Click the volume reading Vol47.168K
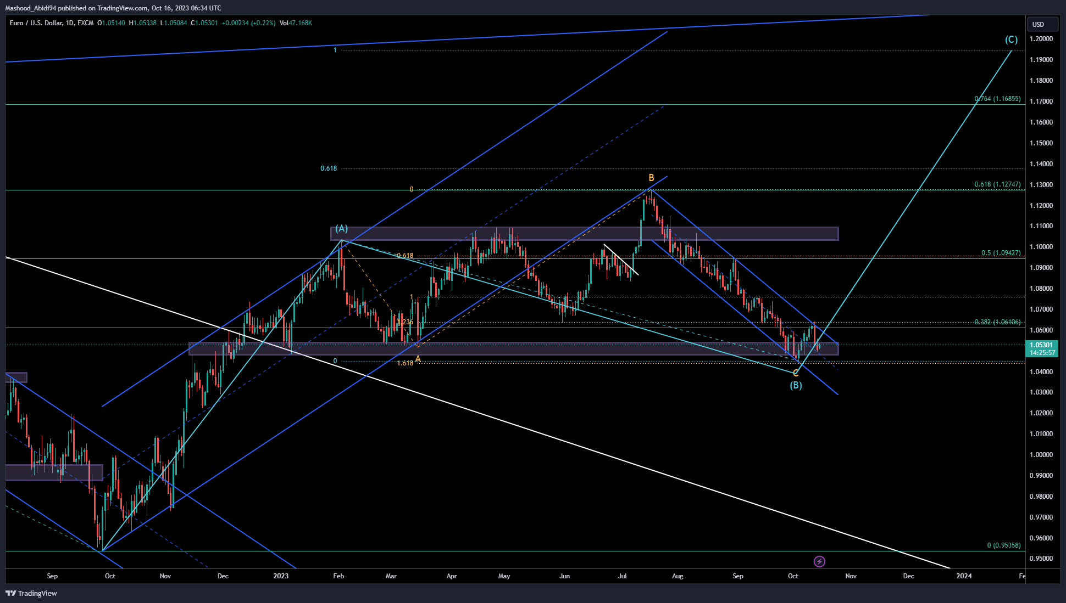The height and width of the screenshot is (603, 1066). pos(296,23)
